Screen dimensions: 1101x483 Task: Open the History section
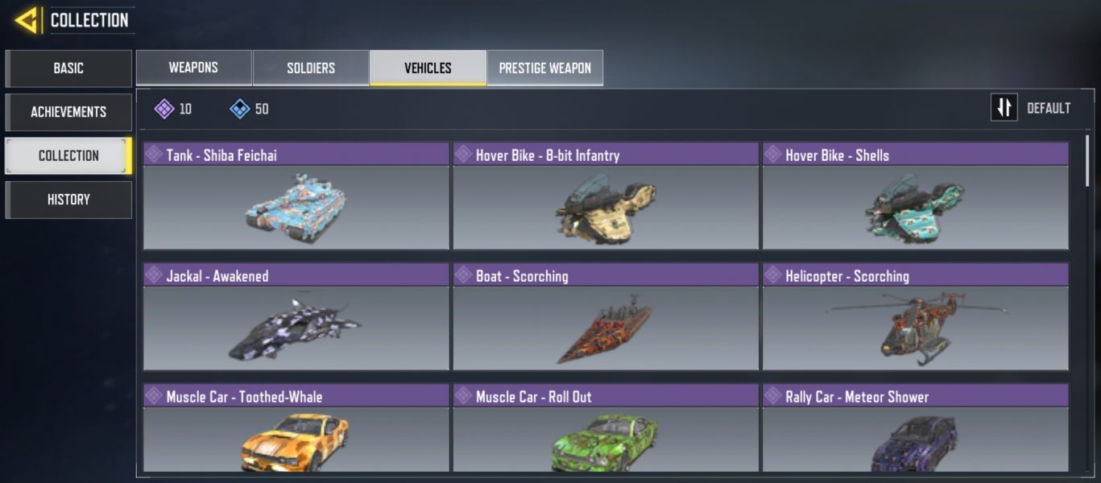[x=68, y=200]
